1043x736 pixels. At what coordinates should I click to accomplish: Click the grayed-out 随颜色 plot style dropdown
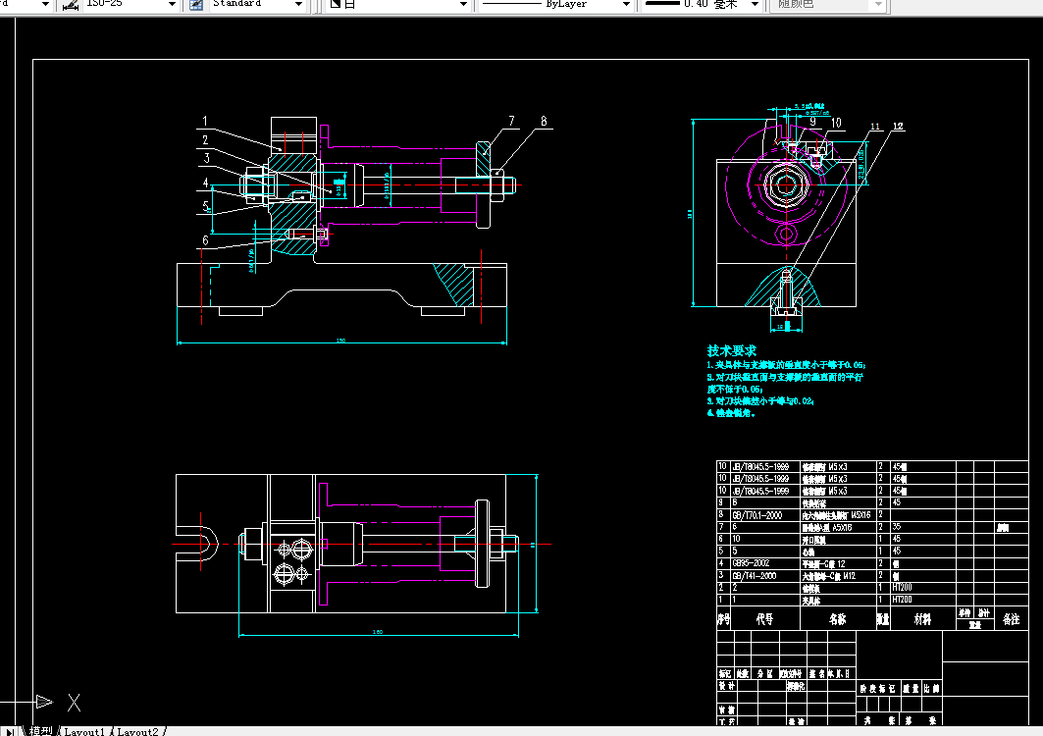coord(830,5)
